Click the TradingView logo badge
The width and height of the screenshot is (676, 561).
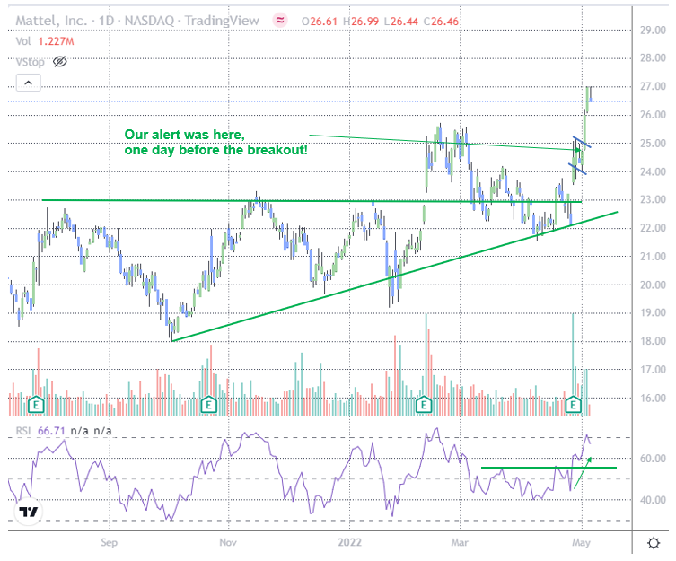click(x=29, y=512)
